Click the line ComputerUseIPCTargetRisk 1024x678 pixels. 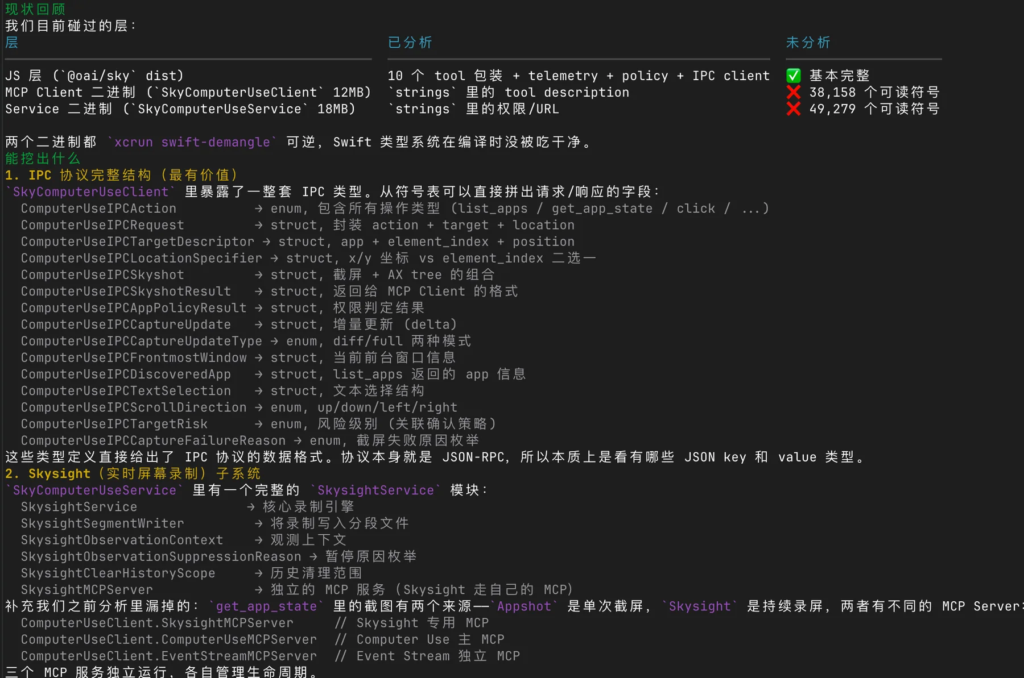pyautogui.click(x=259, y=423)
